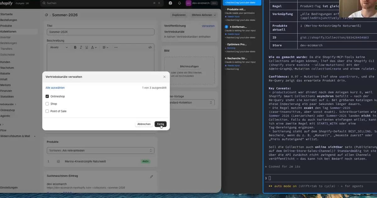377x198 pixels.
Task: Open product Merino-Kniestrümpfe Naturweiß row
Action: click(101, 161)
